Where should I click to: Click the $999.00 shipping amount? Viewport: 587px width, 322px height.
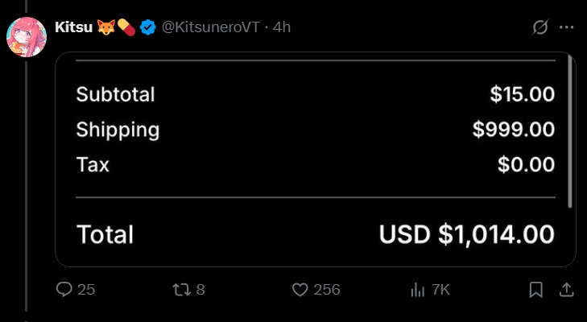[x=514, y=130]
